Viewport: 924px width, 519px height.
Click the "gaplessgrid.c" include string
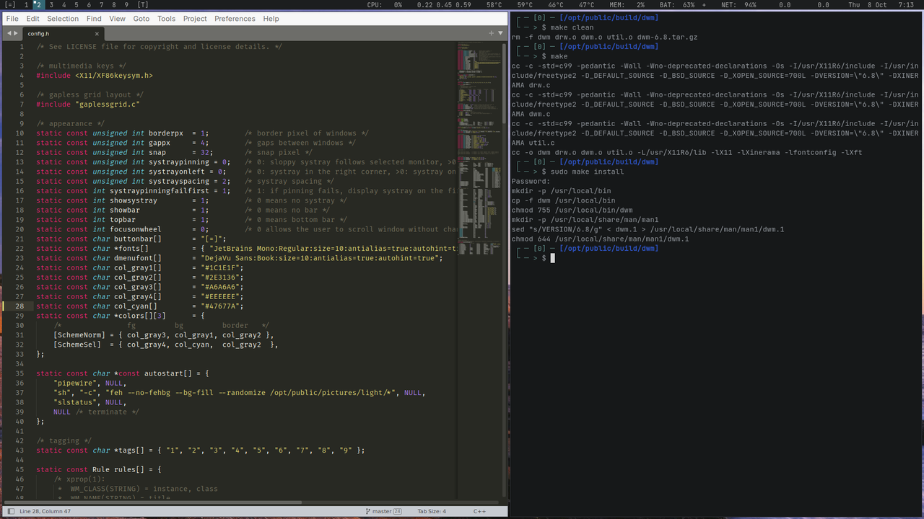click(x=107, y=105)
